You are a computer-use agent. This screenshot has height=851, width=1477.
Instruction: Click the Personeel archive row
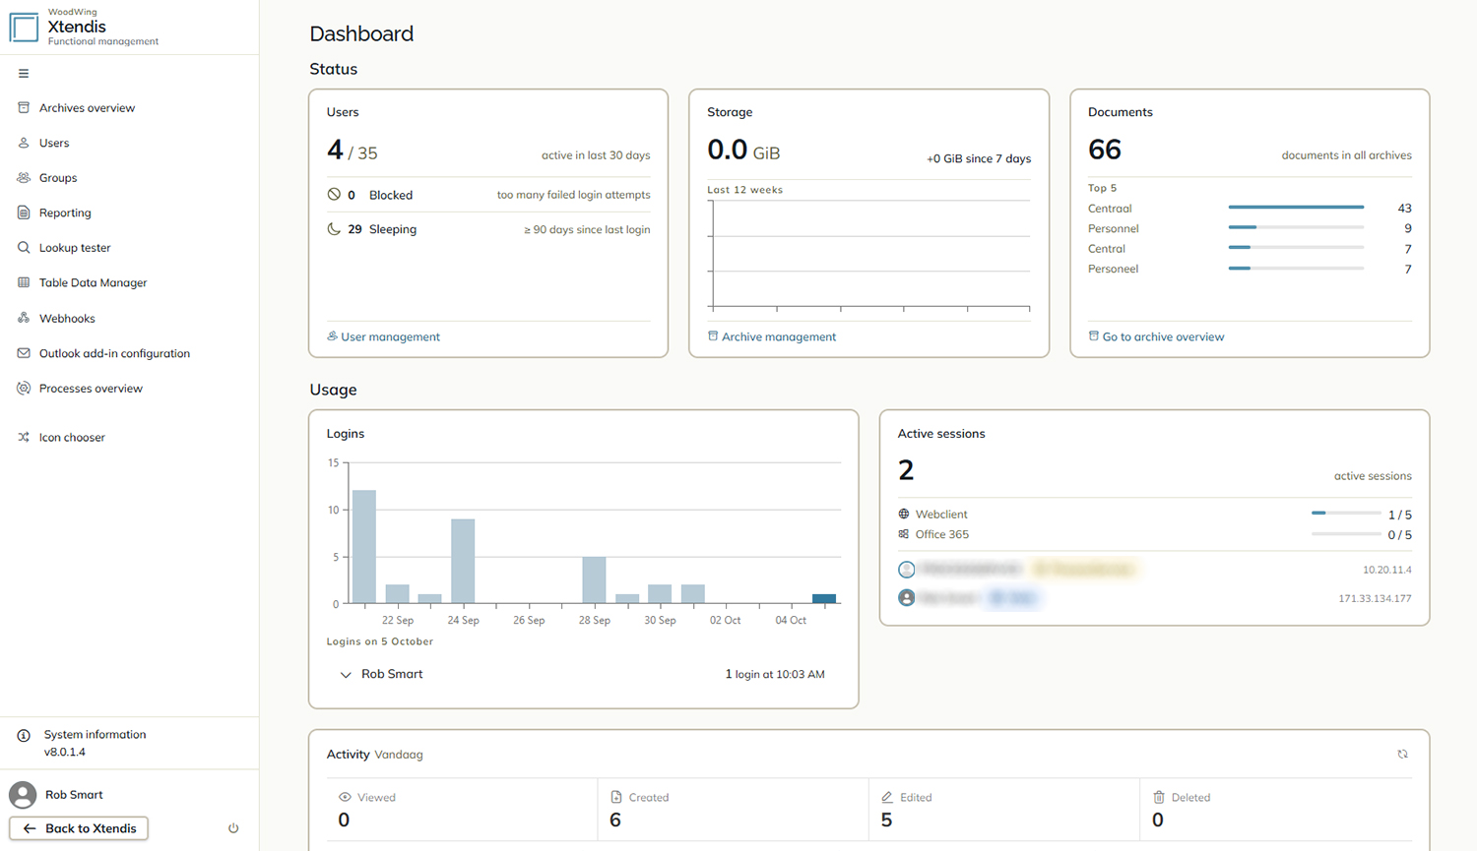coord(1250,269)
